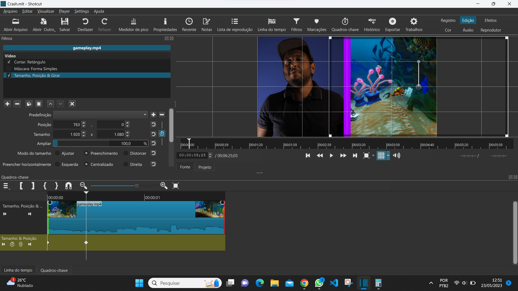
Task: Play the video preview
Action: coord(331,156)
